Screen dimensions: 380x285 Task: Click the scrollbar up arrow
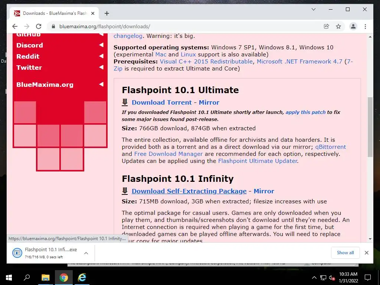[370, 37]
